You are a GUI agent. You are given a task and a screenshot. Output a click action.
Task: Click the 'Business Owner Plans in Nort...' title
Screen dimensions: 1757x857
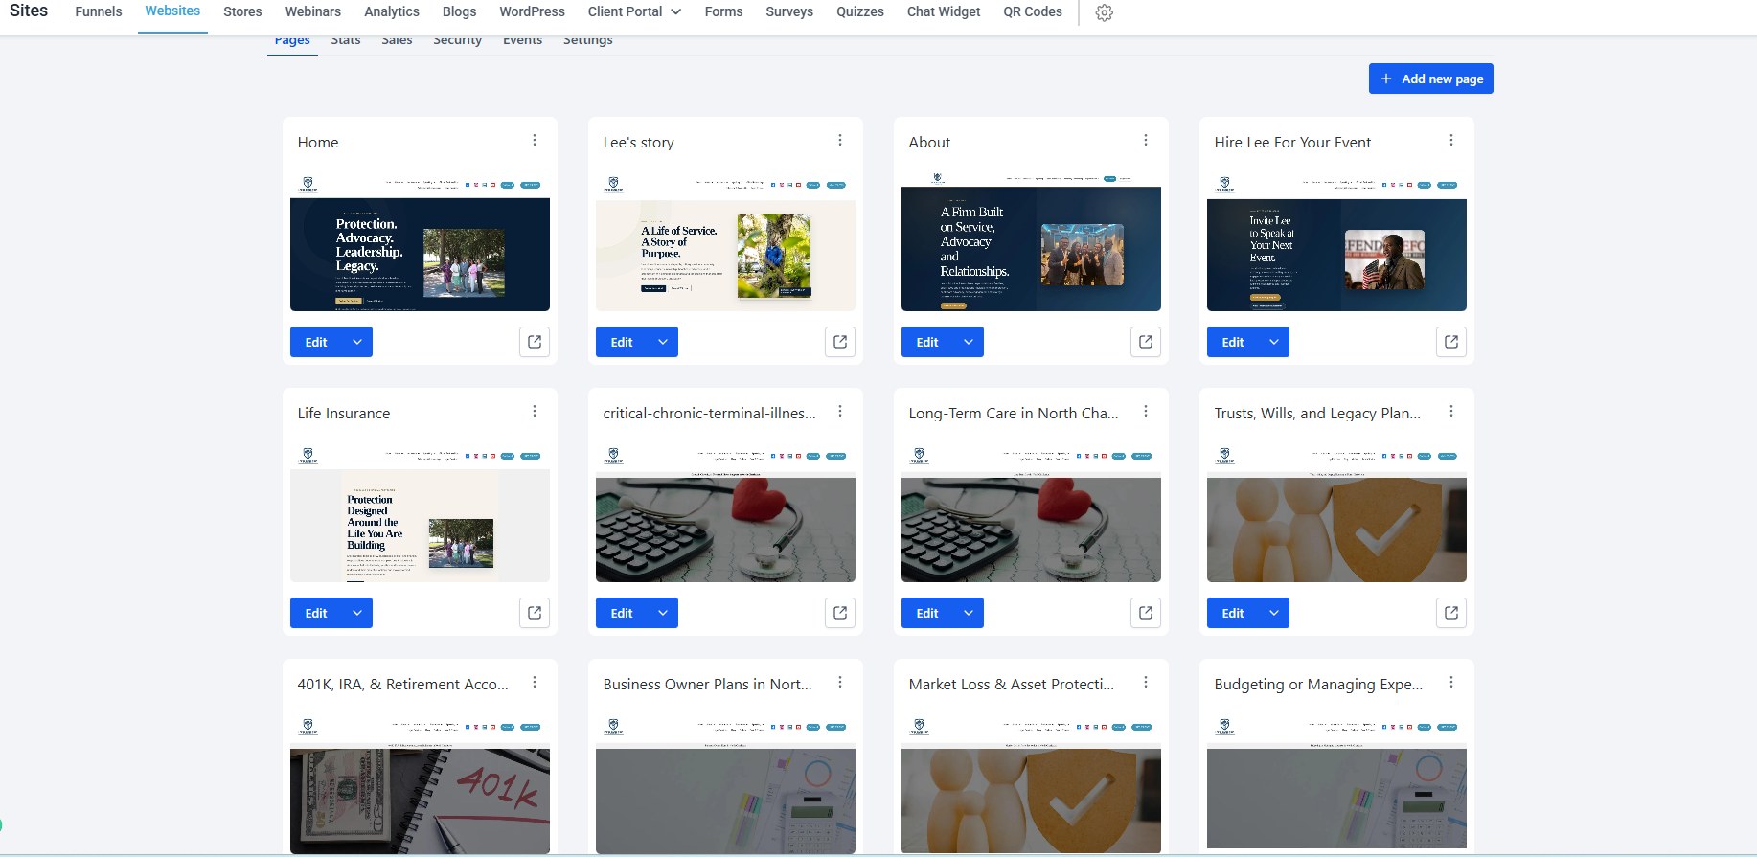coord(707,684)
